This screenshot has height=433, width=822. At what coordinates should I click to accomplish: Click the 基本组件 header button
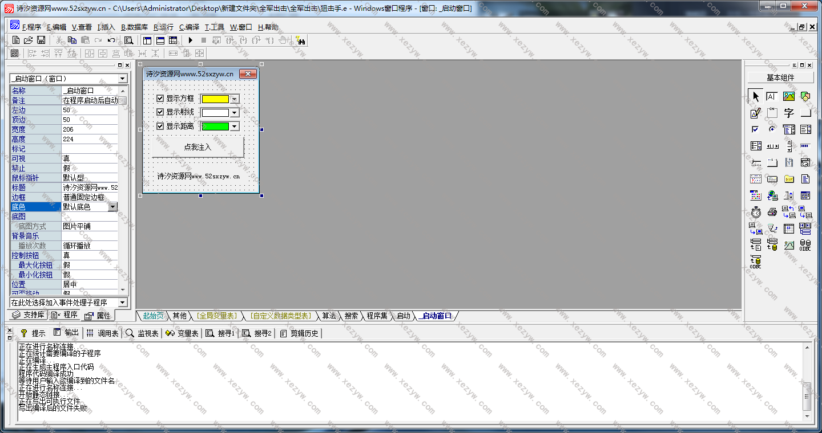click(x=780, y=77)
